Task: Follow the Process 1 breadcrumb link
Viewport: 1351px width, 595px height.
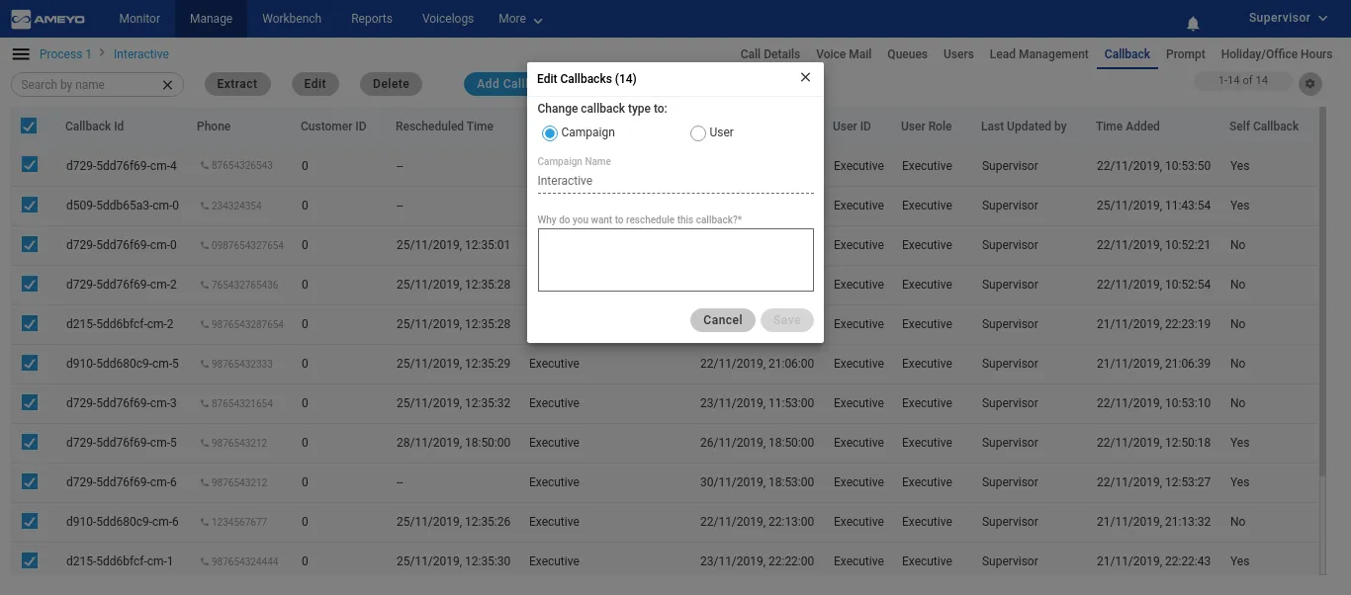Action: pos(65,54)
